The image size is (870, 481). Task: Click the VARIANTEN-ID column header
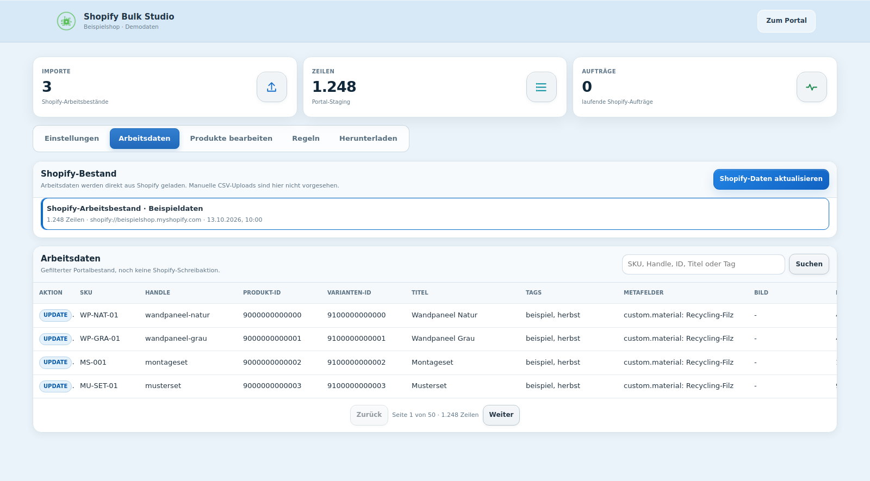click(x=349, y=292)
